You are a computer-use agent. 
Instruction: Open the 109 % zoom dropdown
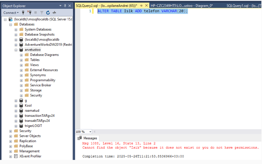(90, 132)
